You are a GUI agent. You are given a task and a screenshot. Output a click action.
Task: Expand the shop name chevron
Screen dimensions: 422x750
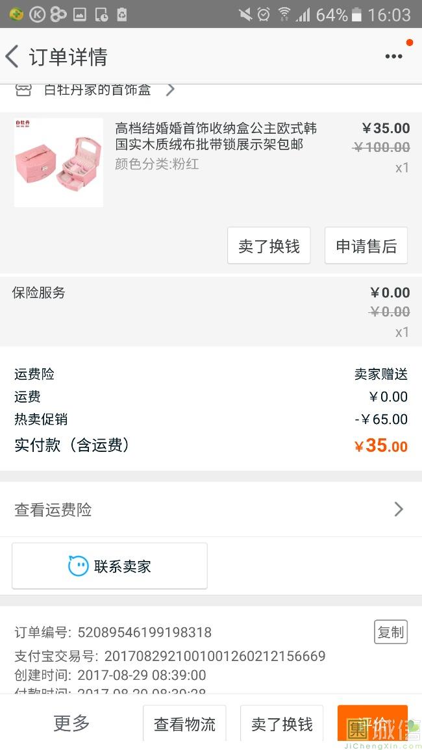coord(170,90)
